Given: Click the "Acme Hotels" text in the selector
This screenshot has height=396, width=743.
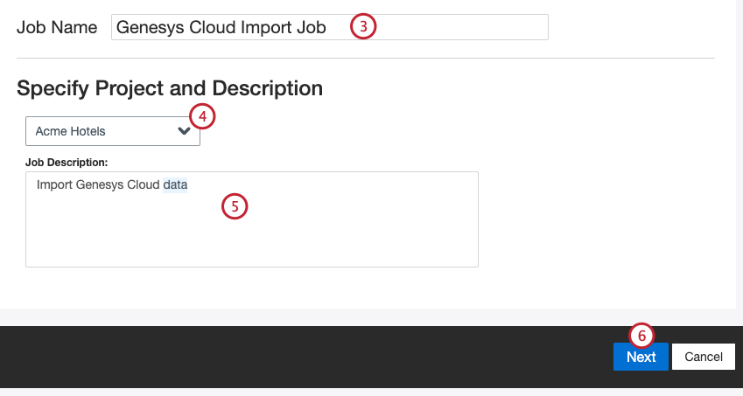Looking at the screenshot, I should [x=70, y=131].
